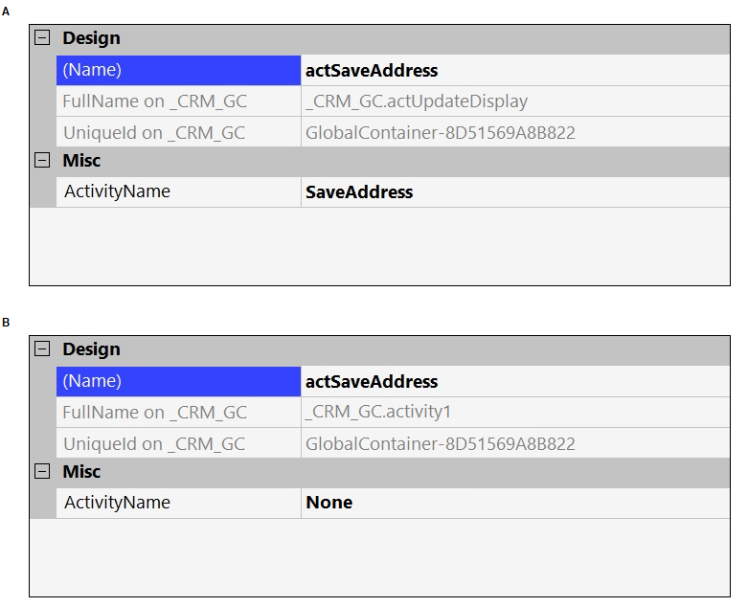
Task: Collapse the Design section in panel B
Action: pyautogui.click(x=42, y=349)
